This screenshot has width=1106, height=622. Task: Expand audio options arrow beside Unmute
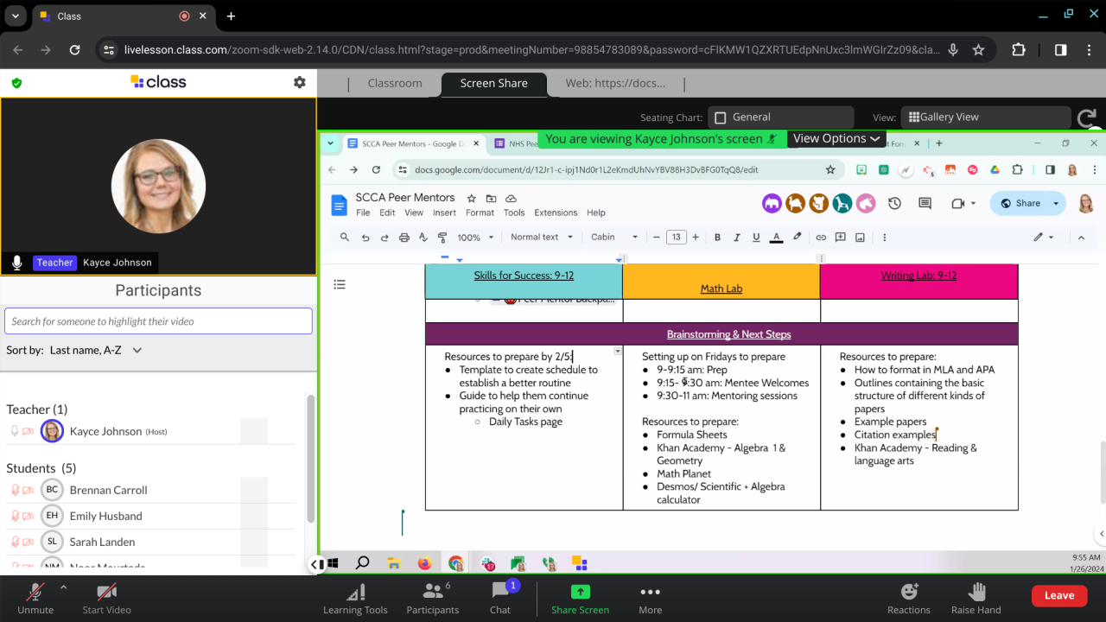click(63, 587)
